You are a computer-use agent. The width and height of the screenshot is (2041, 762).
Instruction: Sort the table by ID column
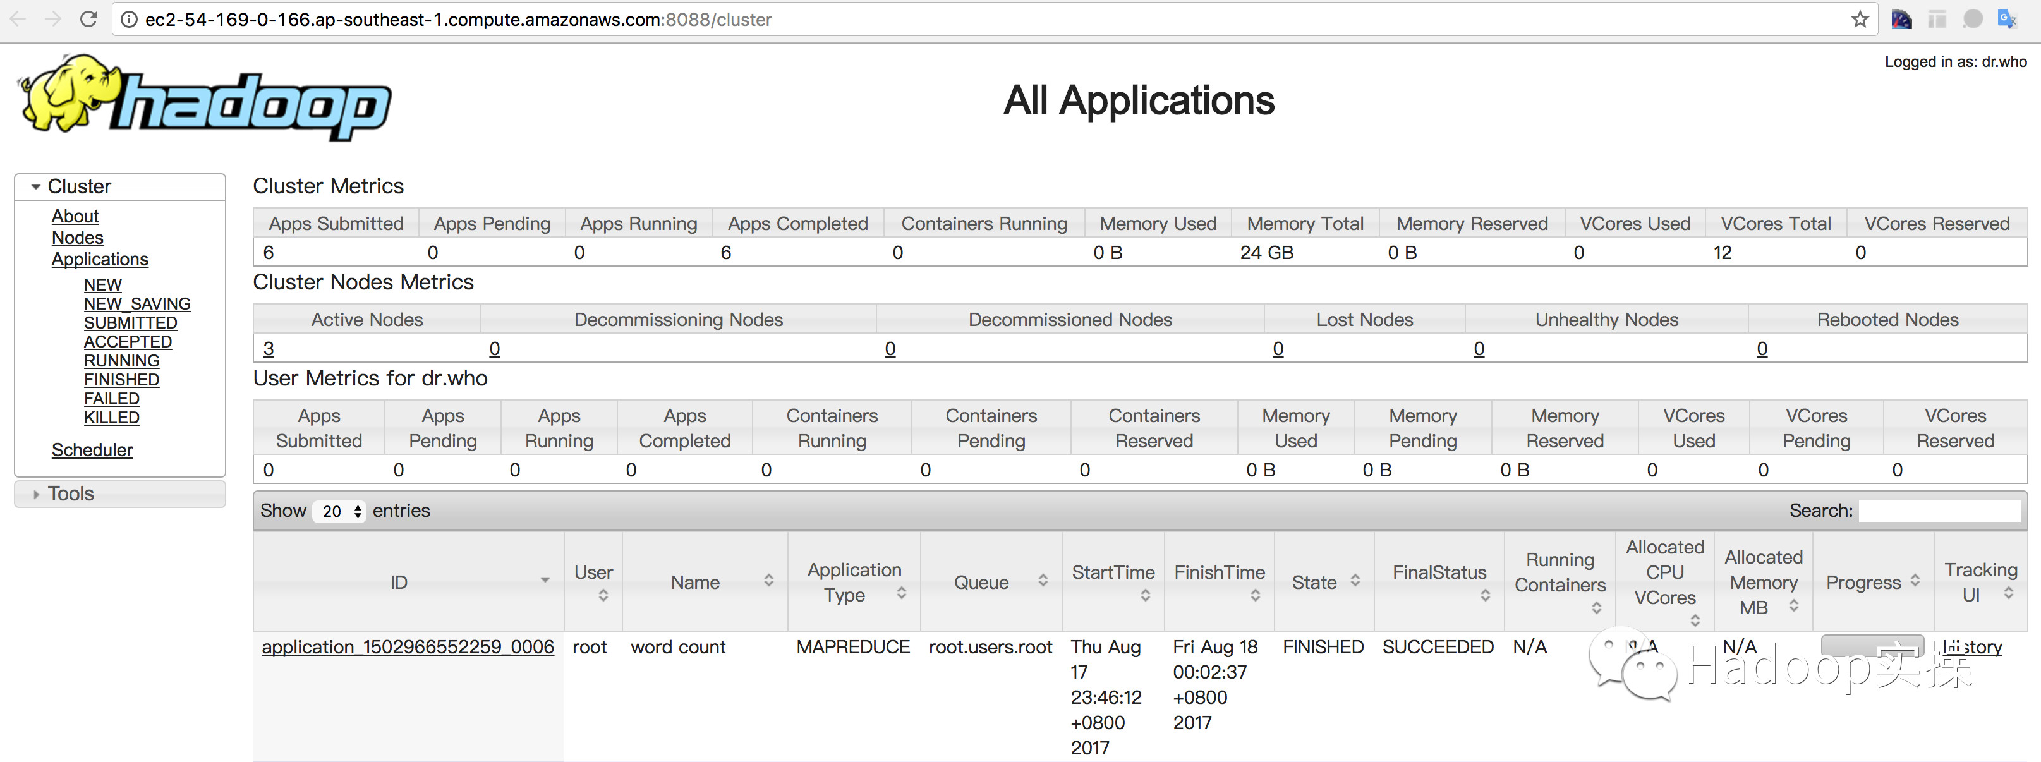coord(409,582)
